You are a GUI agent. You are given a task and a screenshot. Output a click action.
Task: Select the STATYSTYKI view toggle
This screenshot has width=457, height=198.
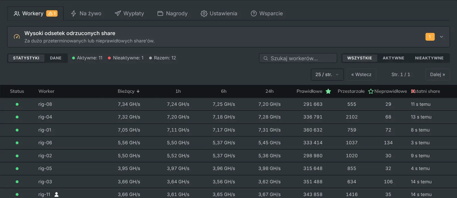point(26,58)
